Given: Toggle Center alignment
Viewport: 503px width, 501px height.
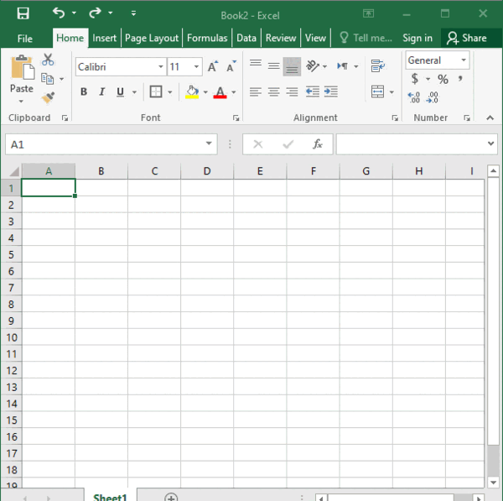Looking at the screenshot, I should point(273,92).
